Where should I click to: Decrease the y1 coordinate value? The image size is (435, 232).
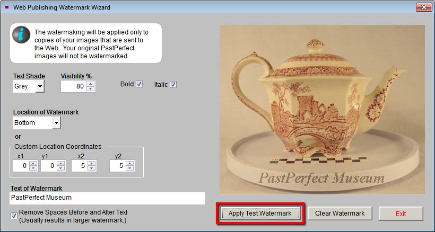(x=60, y=169)
